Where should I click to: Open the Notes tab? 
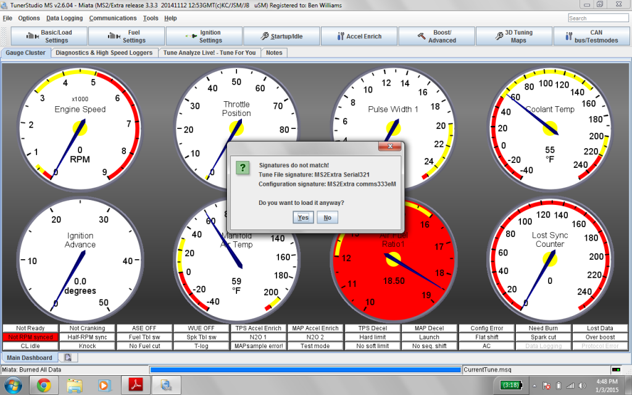(274, 53)
